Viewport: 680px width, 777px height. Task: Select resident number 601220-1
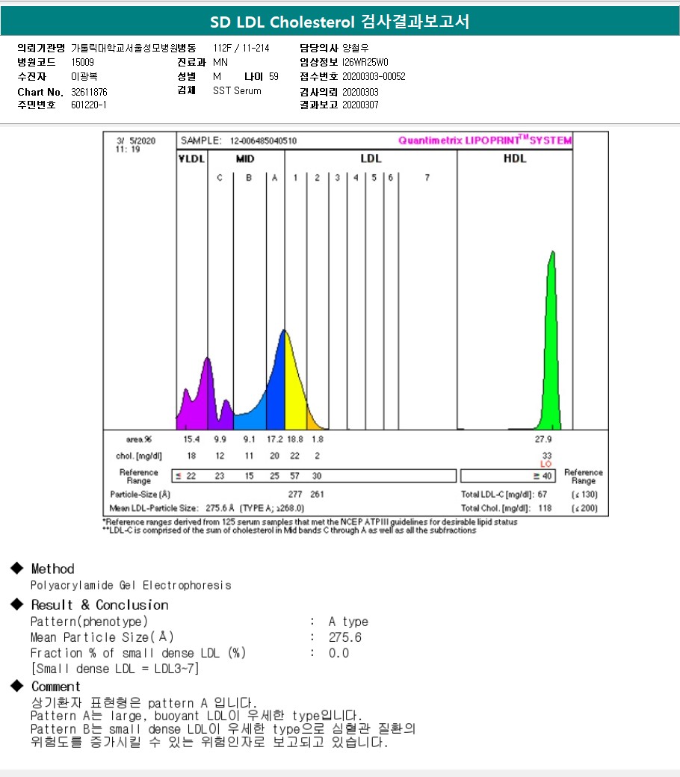point(89,105)
